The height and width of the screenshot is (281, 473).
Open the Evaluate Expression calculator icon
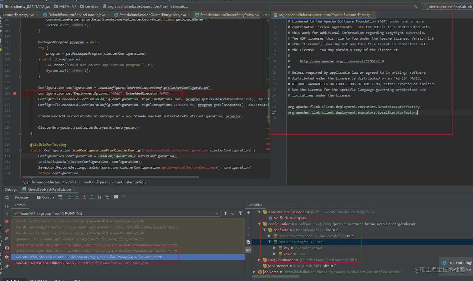116,197
